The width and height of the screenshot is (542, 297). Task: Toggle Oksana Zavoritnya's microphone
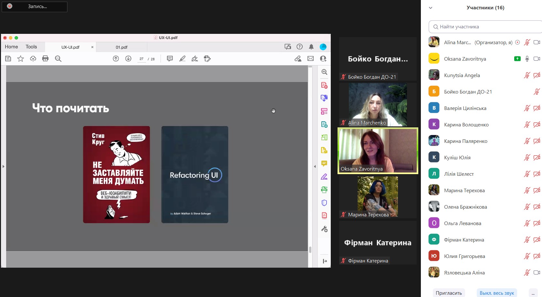point(527,59)
